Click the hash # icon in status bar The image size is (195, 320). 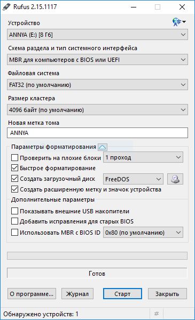[157, 314]
